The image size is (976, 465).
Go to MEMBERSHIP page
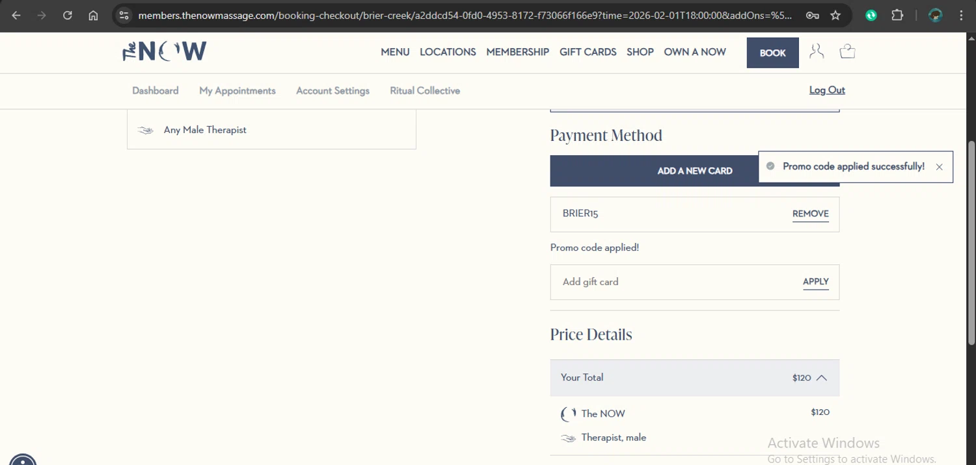pos(518,52)
